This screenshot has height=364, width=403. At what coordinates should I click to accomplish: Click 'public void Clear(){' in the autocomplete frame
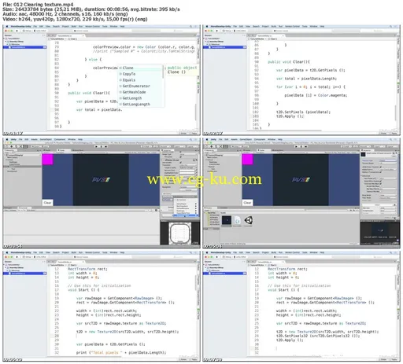click(89, 93)
